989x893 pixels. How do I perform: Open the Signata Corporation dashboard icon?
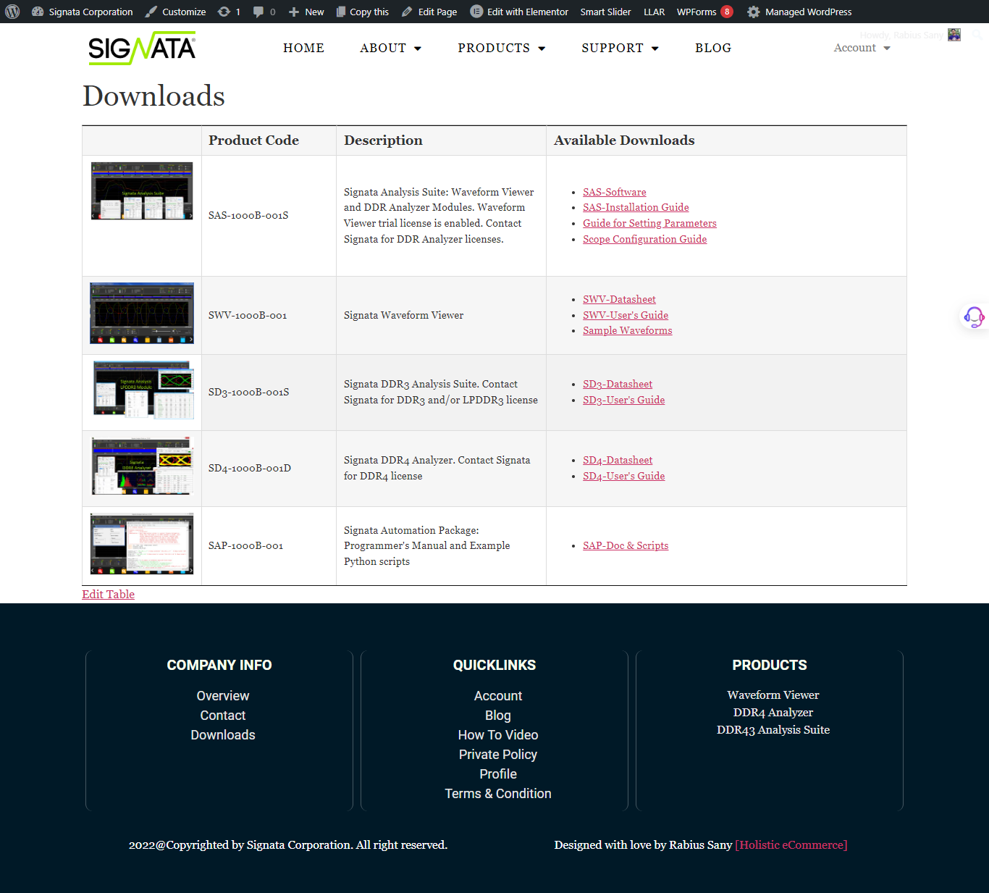click(38, 12)
